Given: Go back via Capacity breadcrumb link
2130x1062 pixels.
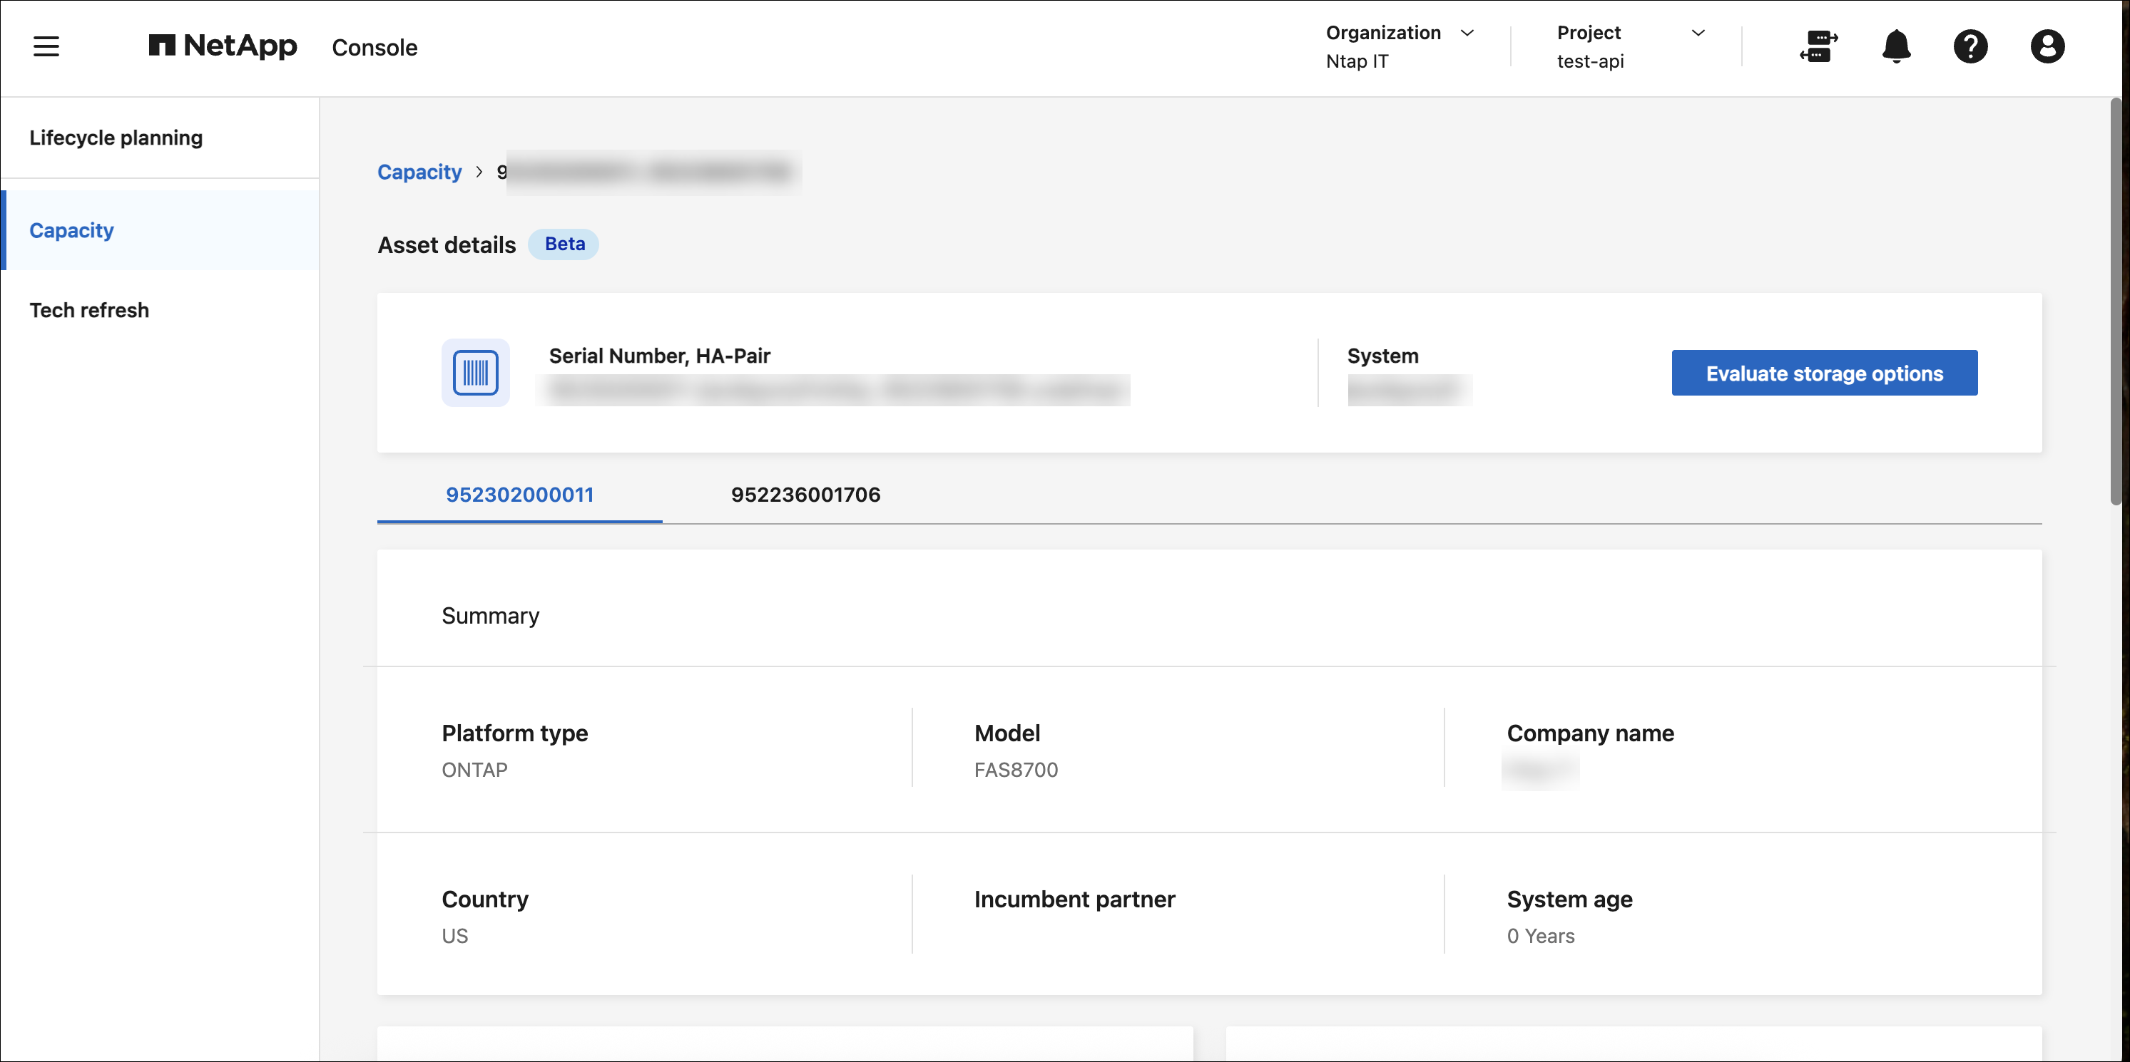Looking at the screenshot, I should pyautogui.click(x=419, y=172).
